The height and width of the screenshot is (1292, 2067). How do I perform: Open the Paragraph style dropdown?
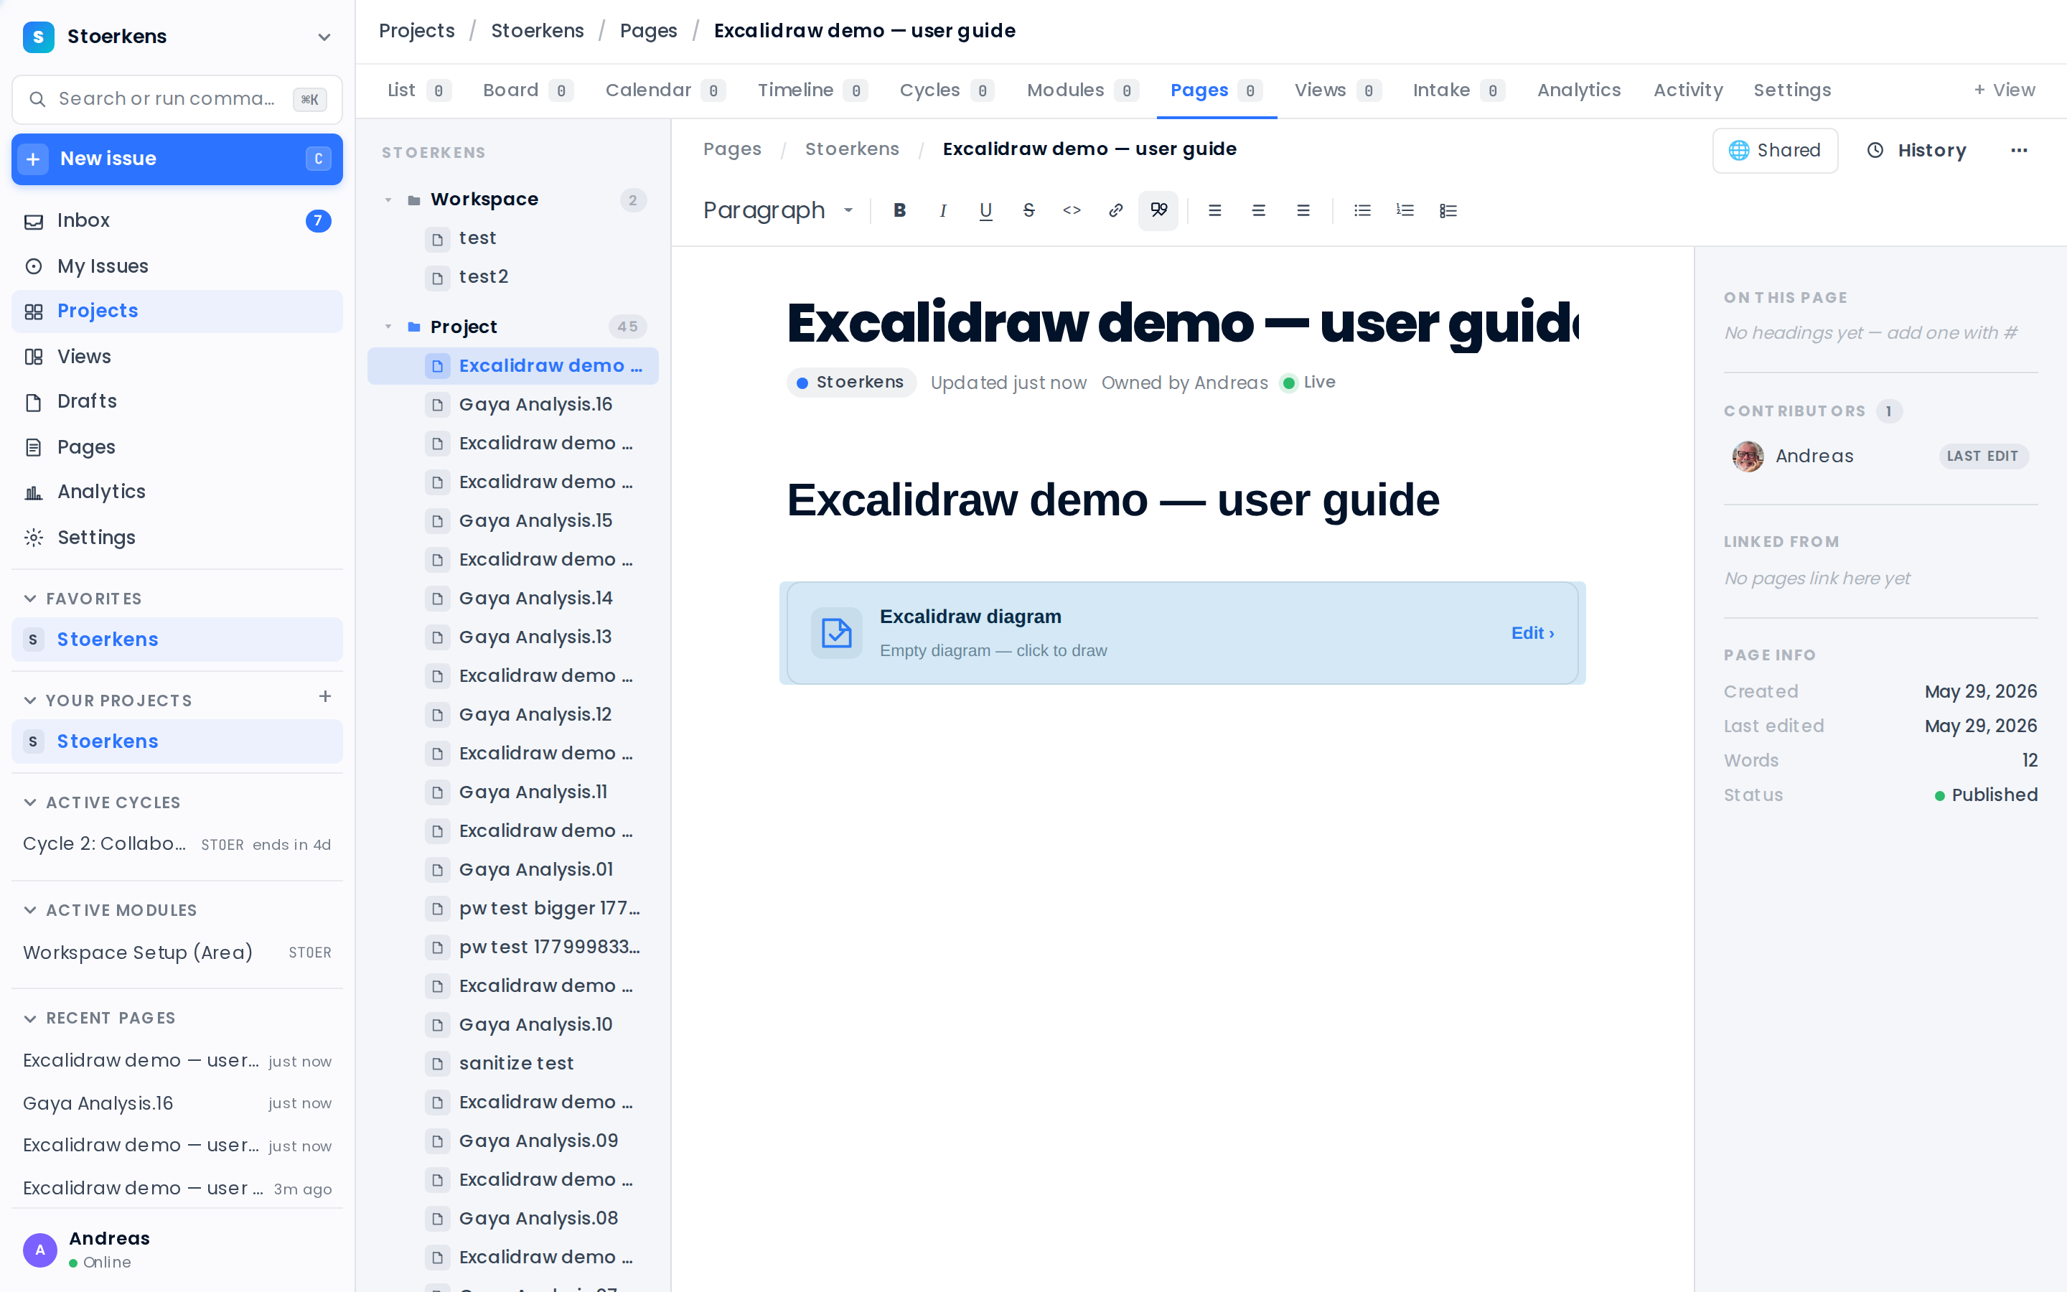coord(778,210)
